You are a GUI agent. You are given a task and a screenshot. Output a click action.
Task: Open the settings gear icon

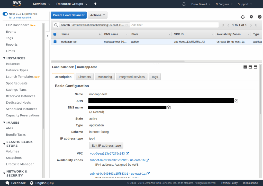pyautogui.click(x=251, y=17)
